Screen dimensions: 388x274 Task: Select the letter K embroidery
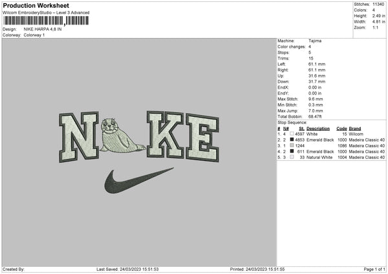pos(165,134)
